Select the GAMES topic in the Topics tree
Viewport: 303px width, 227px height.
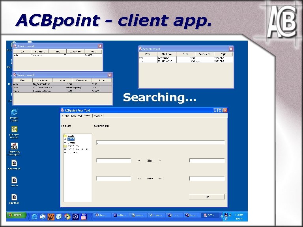[72, 142]
